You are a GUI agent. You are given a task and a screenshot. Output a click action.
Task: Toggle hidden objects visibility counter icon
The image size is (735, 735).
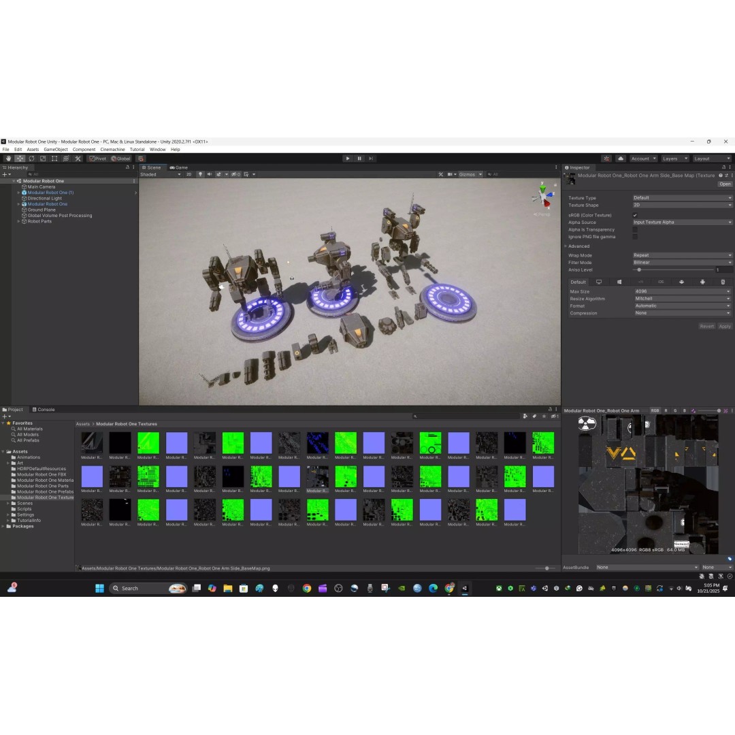[x=235, y=174]
